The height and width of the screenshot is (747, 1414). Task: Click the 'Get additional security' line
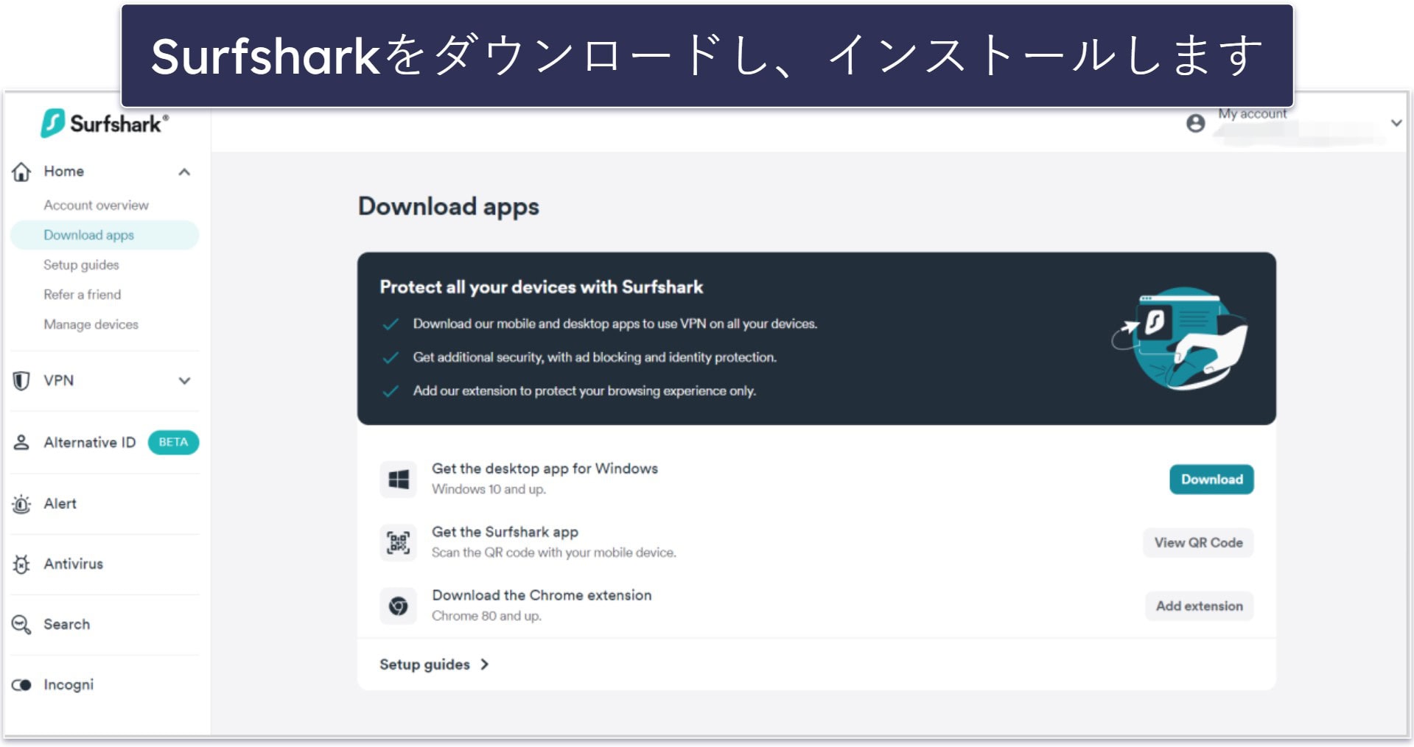tap(595, 357)
